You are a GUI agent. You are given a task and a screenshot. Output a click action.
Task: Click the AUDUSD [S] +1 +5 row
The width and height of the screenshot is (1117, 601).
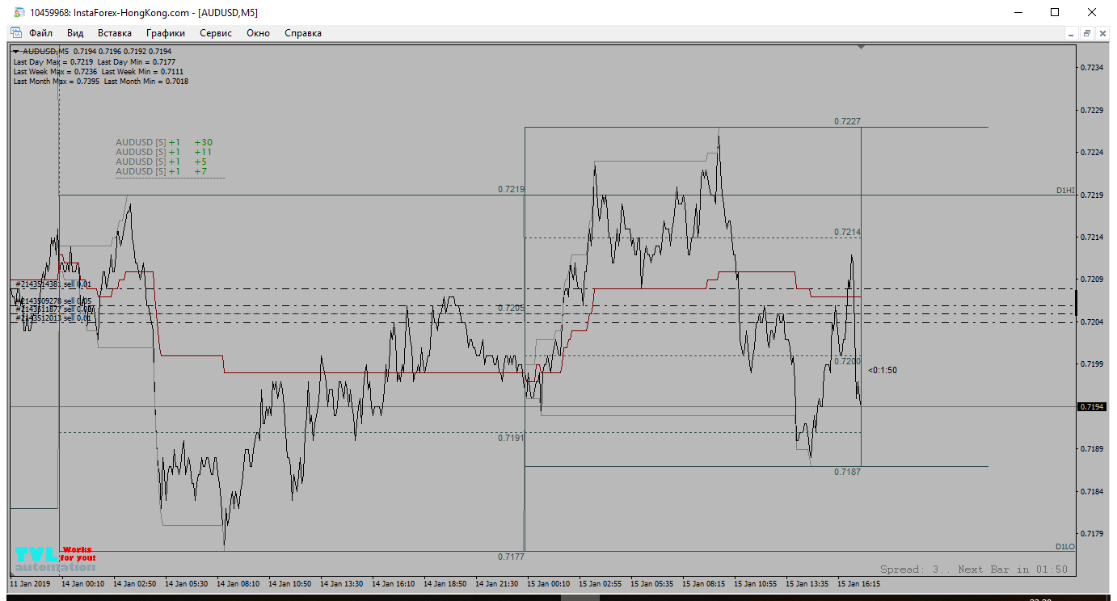pyautogui.click(x=162, y=162)
